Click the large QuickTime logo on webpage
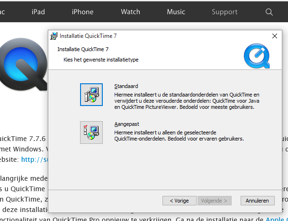The height and width of the screenshot is (221, 288). pos(23,64)
